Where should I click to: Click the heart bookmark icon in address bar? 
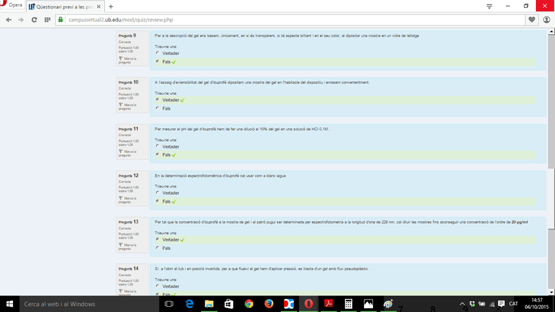coord(531,20)
